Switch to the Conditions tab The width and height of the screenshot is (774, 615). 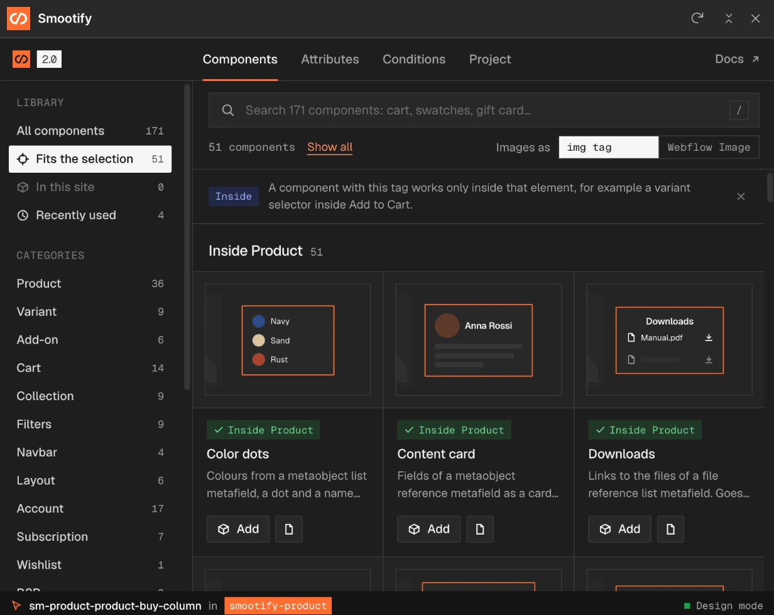tap(414, 59)
